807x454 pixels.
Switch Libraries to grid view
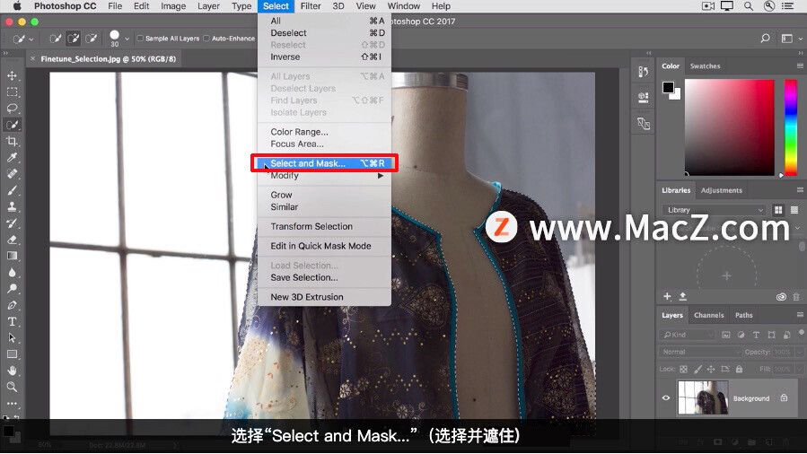click(778, 210)
